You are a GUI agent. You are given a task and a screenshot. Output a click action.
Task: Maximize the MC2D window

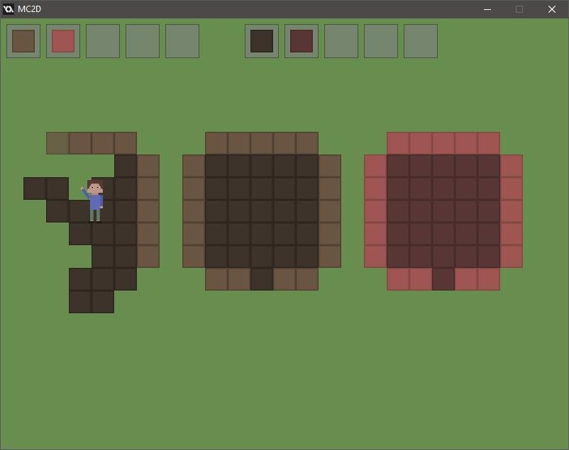(x=519, y=9)
